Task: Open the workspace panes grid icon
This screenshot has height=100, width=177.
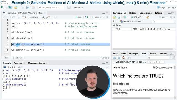Action: [69, 7]
